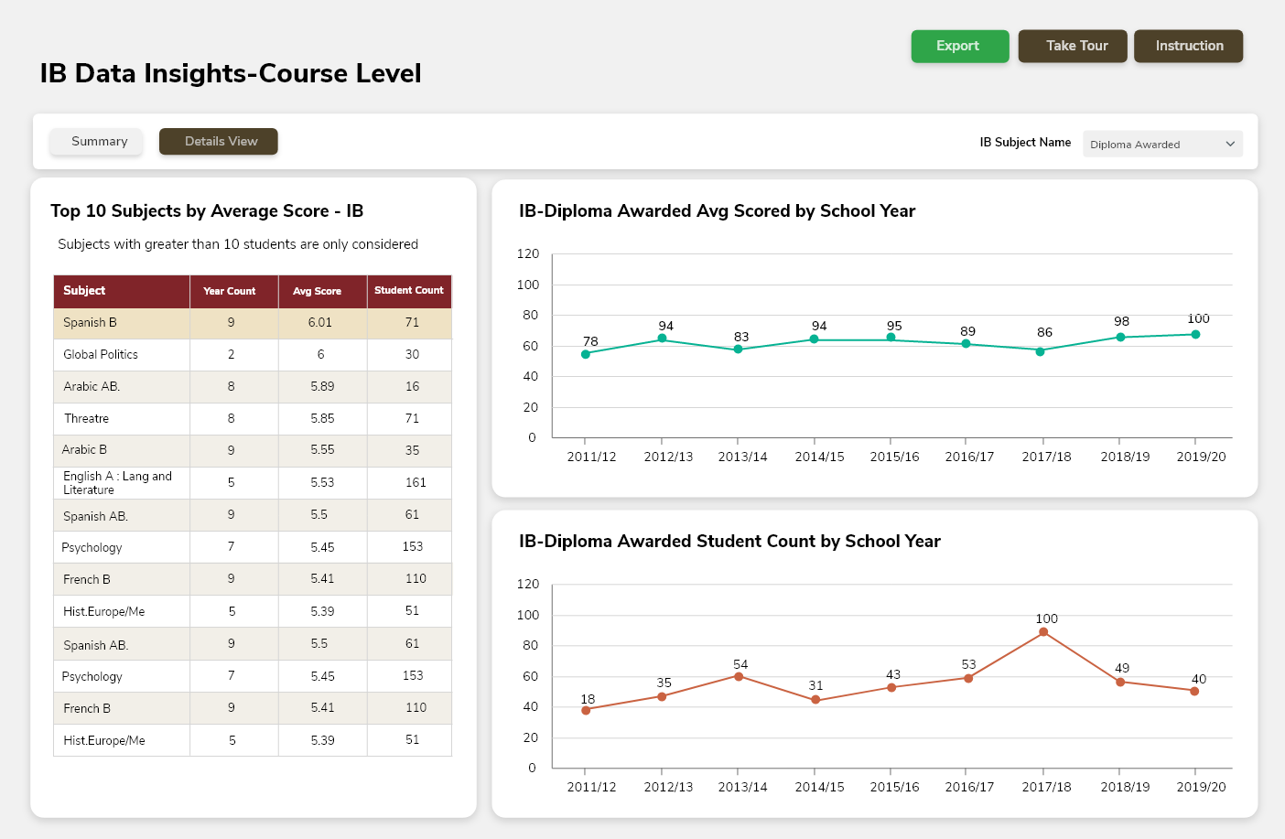Select the Global Politics subject row

253,355
